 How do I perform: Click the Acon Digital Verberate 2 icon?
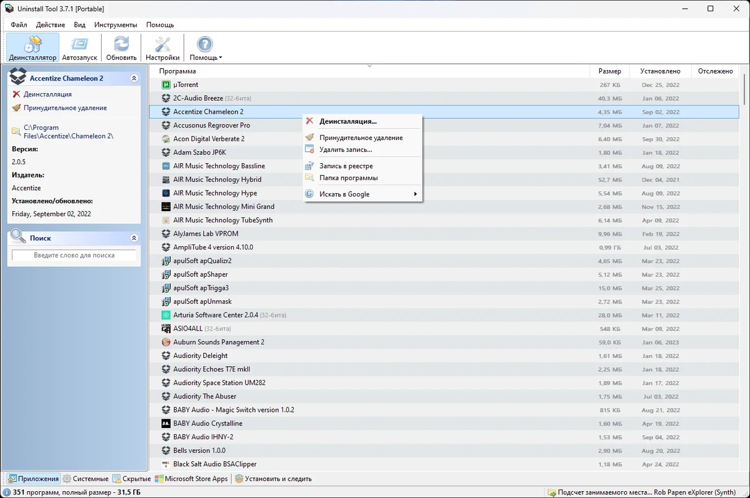pos(166,139)
